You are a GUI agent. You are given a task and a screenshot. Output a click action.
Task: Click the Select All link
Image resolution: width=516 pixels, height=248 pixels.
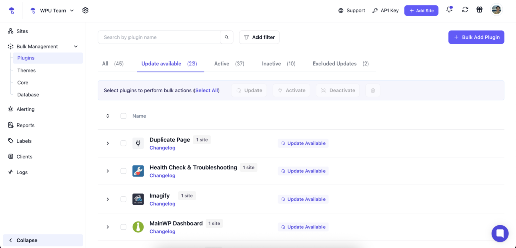[x=207, y=90]
